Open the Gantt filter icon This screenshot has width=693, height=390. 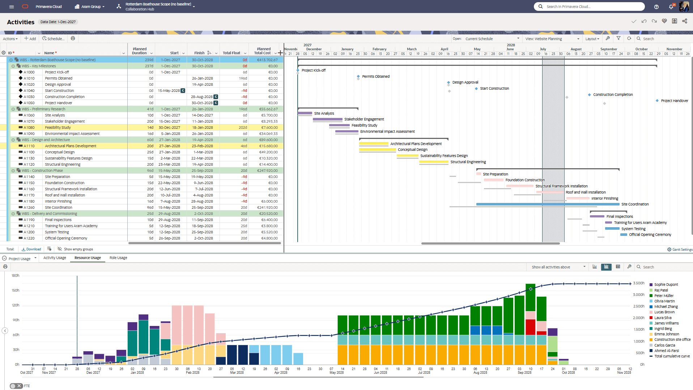pyautogui.click(x=618, y=38)
